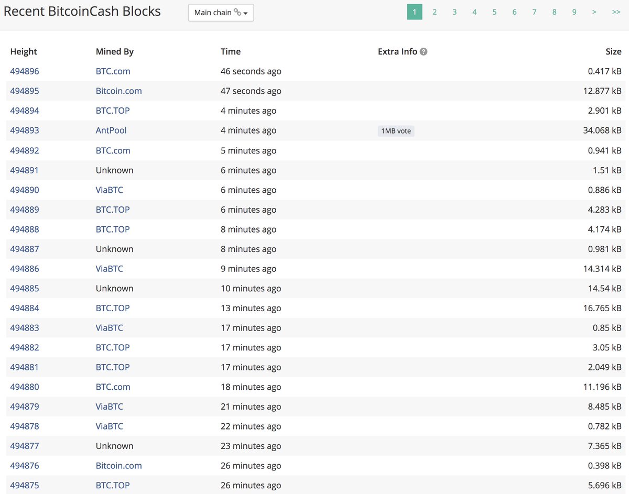
Task: Open ViaBTC miner for block 494879
Action: pyautogui.click(x=110, y=407)
